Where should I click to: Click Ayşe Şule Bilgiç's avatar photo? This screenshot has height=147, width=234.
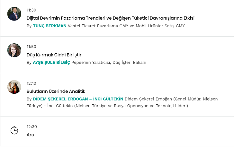click(x=14, y=50)
